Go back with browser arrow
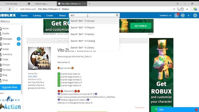 pos(1,9)
